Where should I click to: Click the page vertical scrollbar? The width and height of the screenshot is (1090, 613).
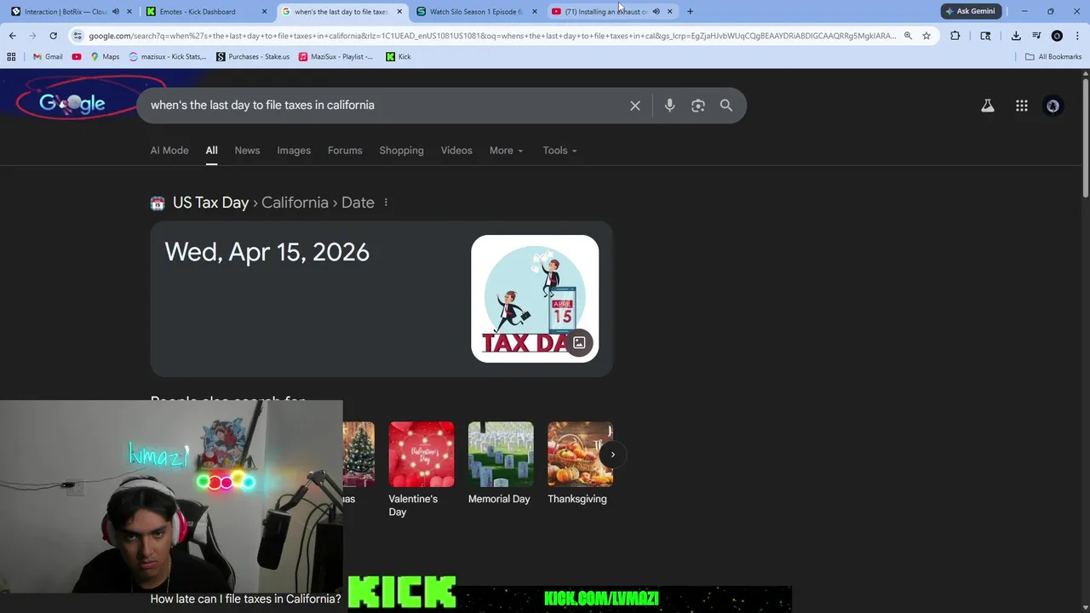click(x=1086, y=136)
